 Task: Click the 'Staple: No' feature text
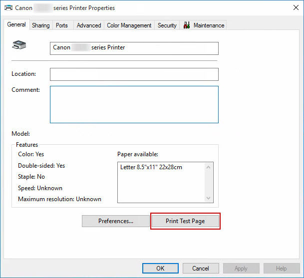point(31,177)
